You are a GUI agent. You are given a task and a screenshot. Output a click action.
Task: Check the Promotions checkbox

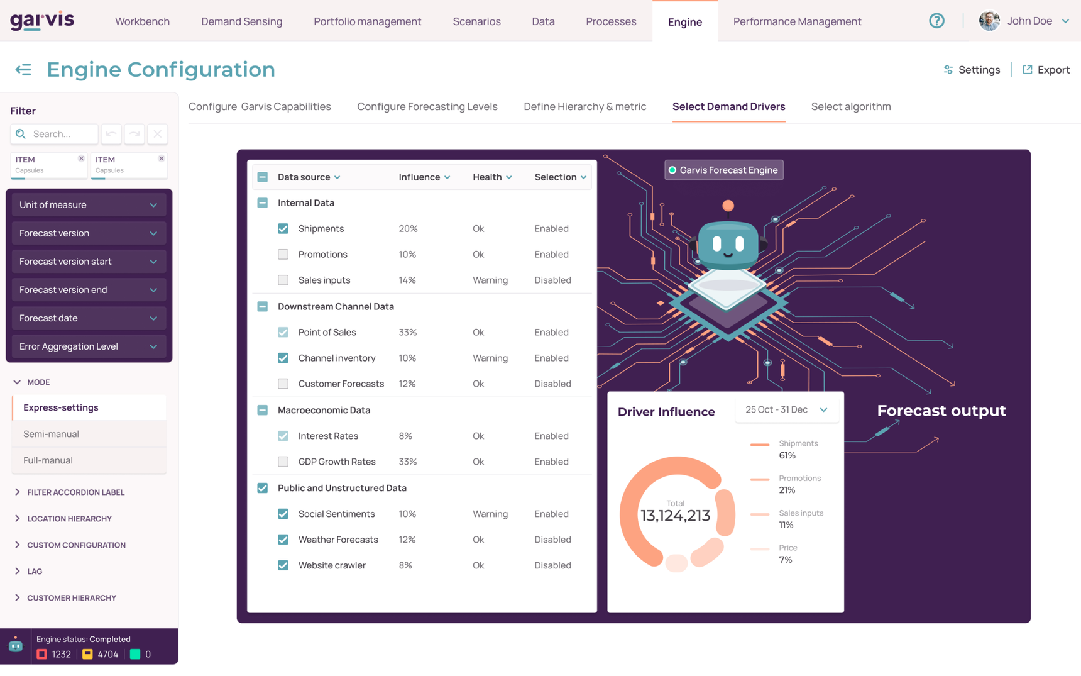tap(283, 255)
